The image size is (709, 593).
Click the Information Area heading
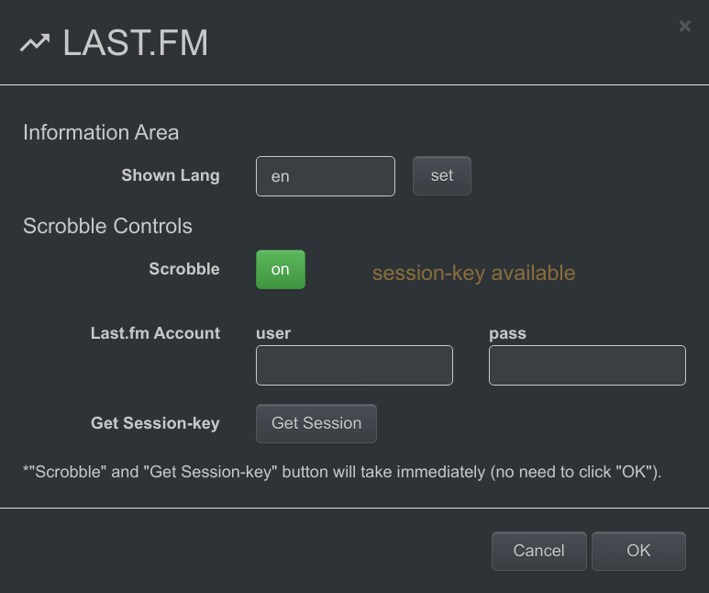click(x=101, y=132)
